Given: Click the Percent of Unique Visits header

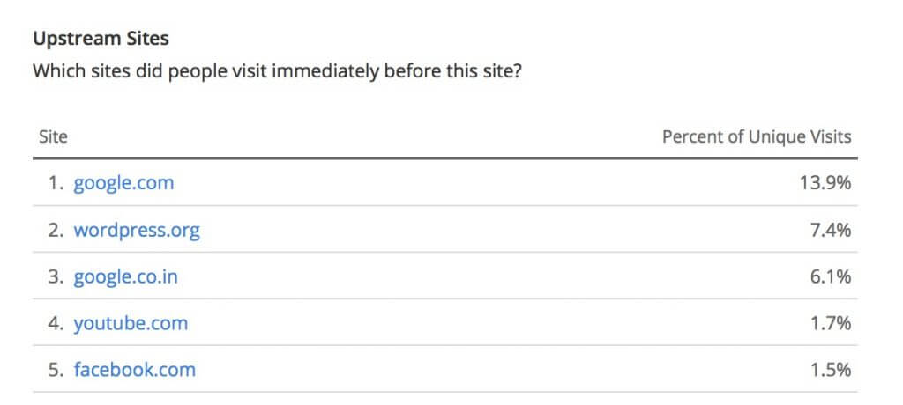Looking at the screenshot, I should point(757,136).
